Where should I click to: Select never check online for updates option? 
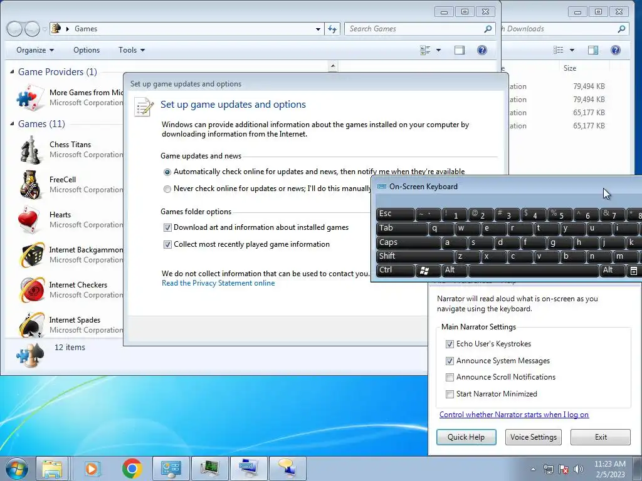[x=167, y=189]
